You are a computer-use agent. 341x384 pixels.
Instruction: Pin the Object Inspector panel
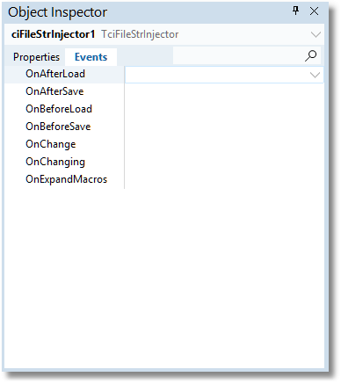click(x=296, y=11)
